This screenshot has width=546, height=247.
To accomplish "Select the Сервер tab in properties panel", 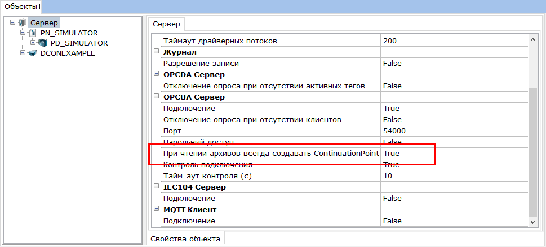I will pos(166,24).
